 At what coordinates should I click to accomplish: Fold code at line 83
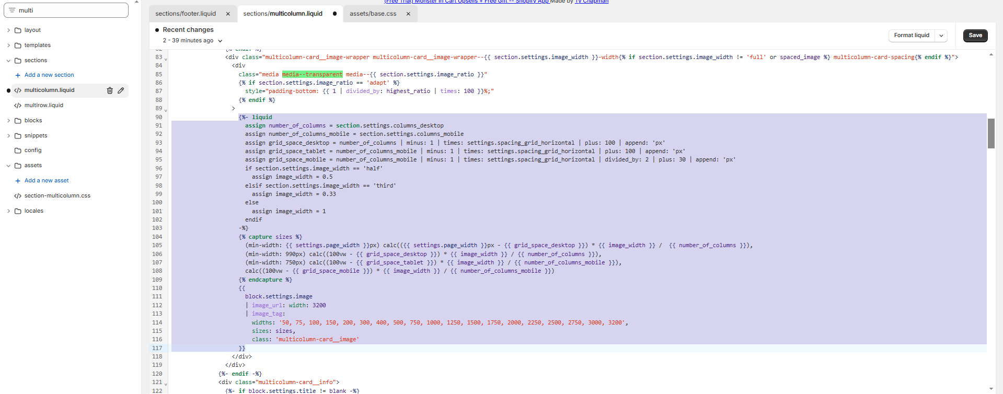166,59
